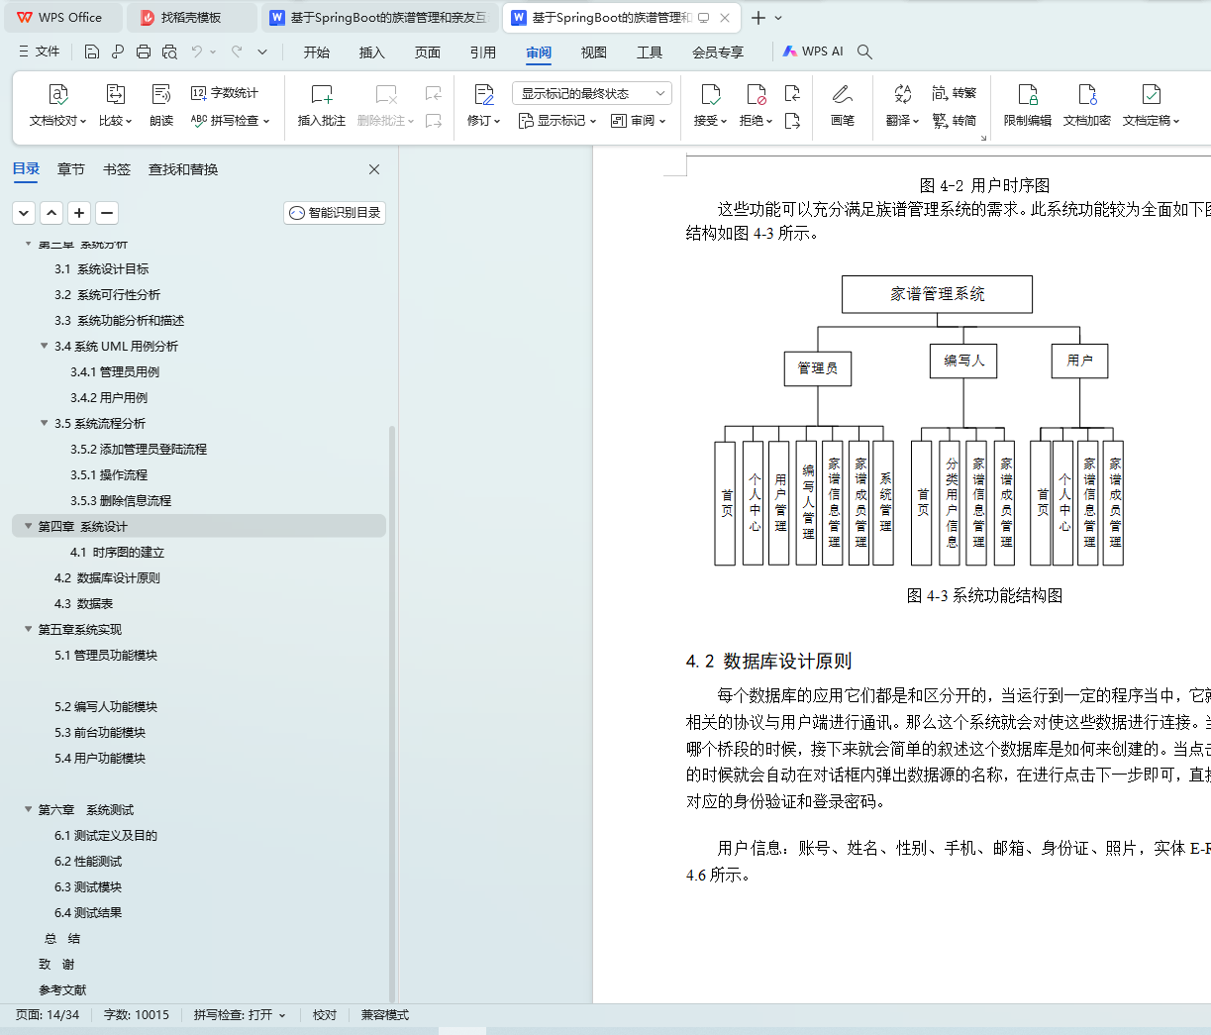
Task: Open the markup display state combo box
Action: (x=592, y=93)
